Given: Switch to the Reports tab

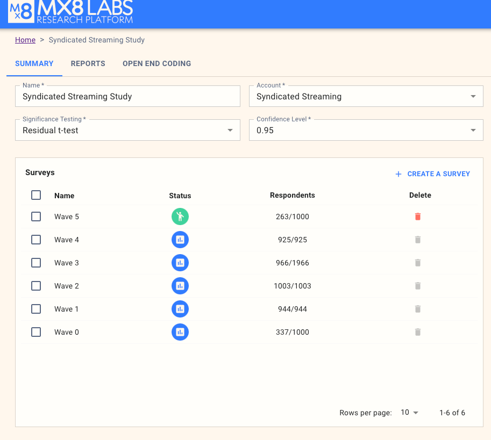Looking at the screenshot, I should pos(88,63).
